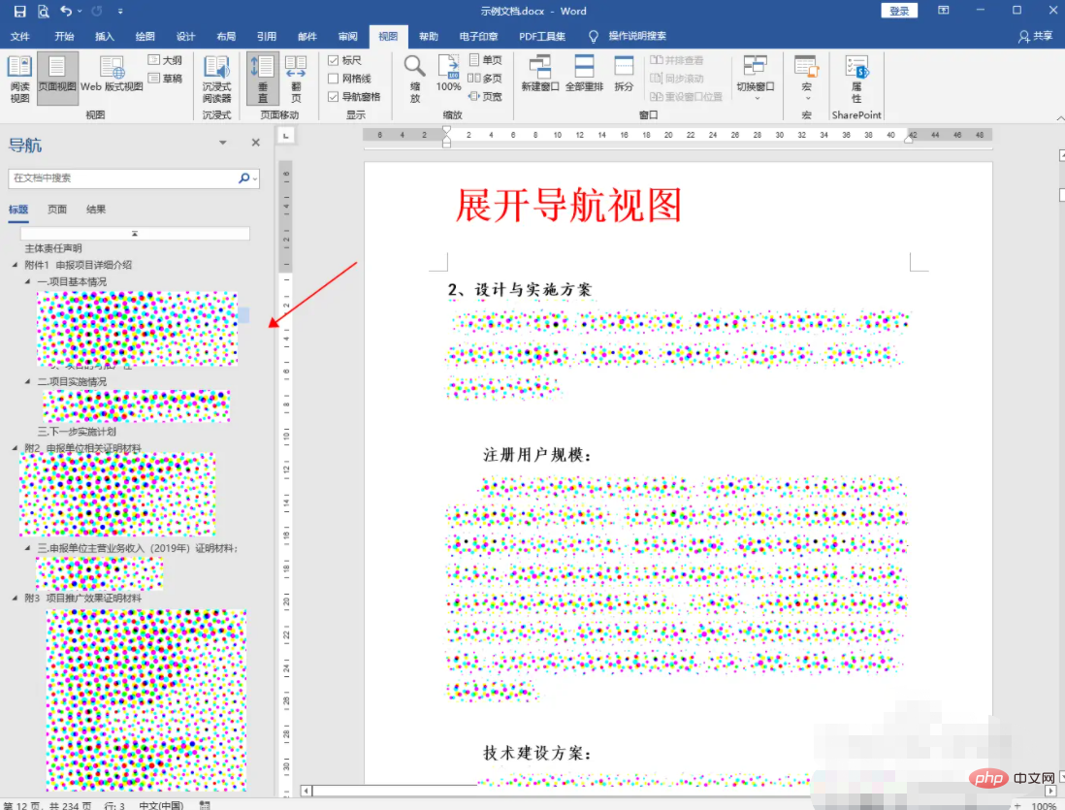This screenshot has width=1065, height=810.
Task: Select heading 主体责任声明
Action: coord(53,248)
